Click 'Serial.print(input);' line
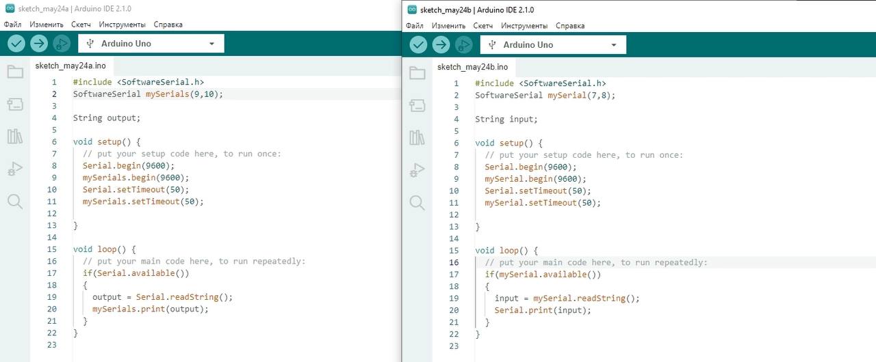This screenshot has height=362, width=876. (543, 310)
